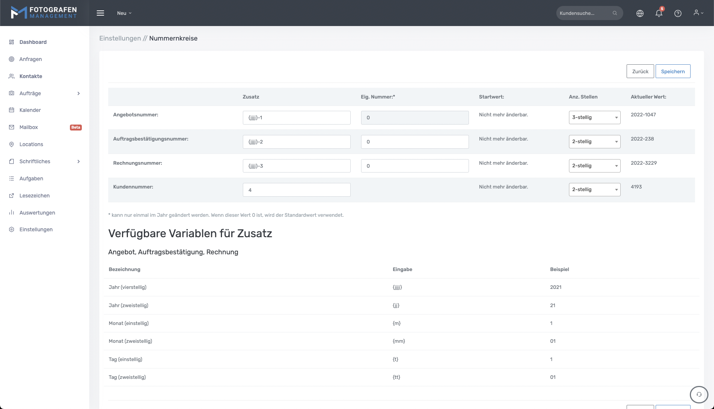The height and width of the screenshot is (409, 714).
Task: Click the help question mark icon
Action: tap(678, 13)
